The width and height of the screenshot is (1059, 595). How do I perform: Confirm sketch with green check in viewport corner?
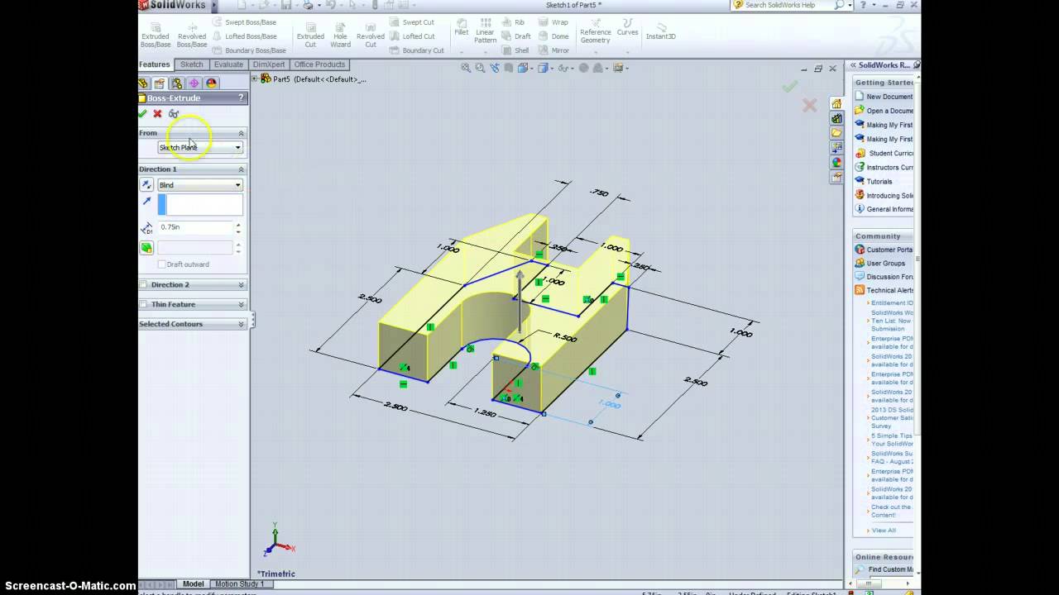pos(790,87)
